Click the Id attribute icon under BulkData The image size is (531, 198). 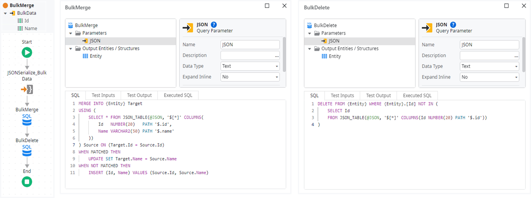point(20,21)
